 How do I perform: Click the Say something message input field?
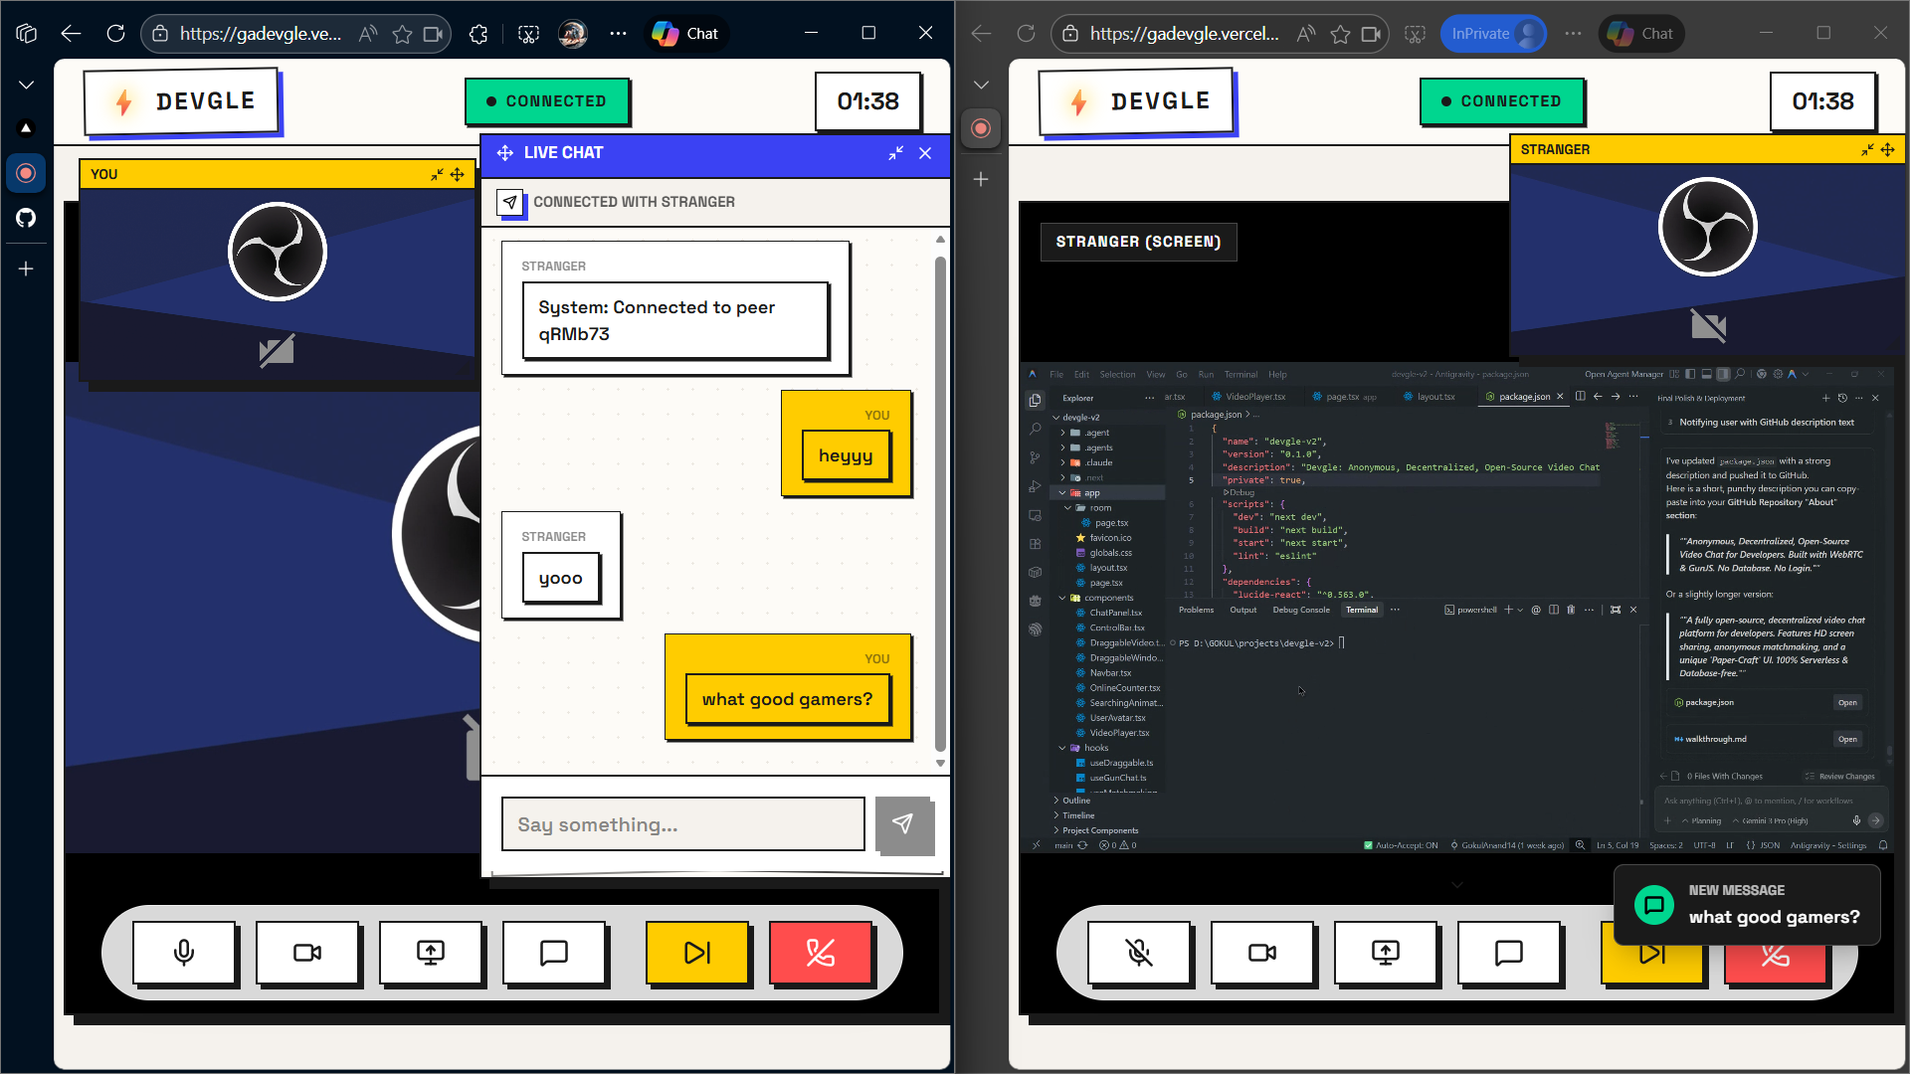click(682, 824)
